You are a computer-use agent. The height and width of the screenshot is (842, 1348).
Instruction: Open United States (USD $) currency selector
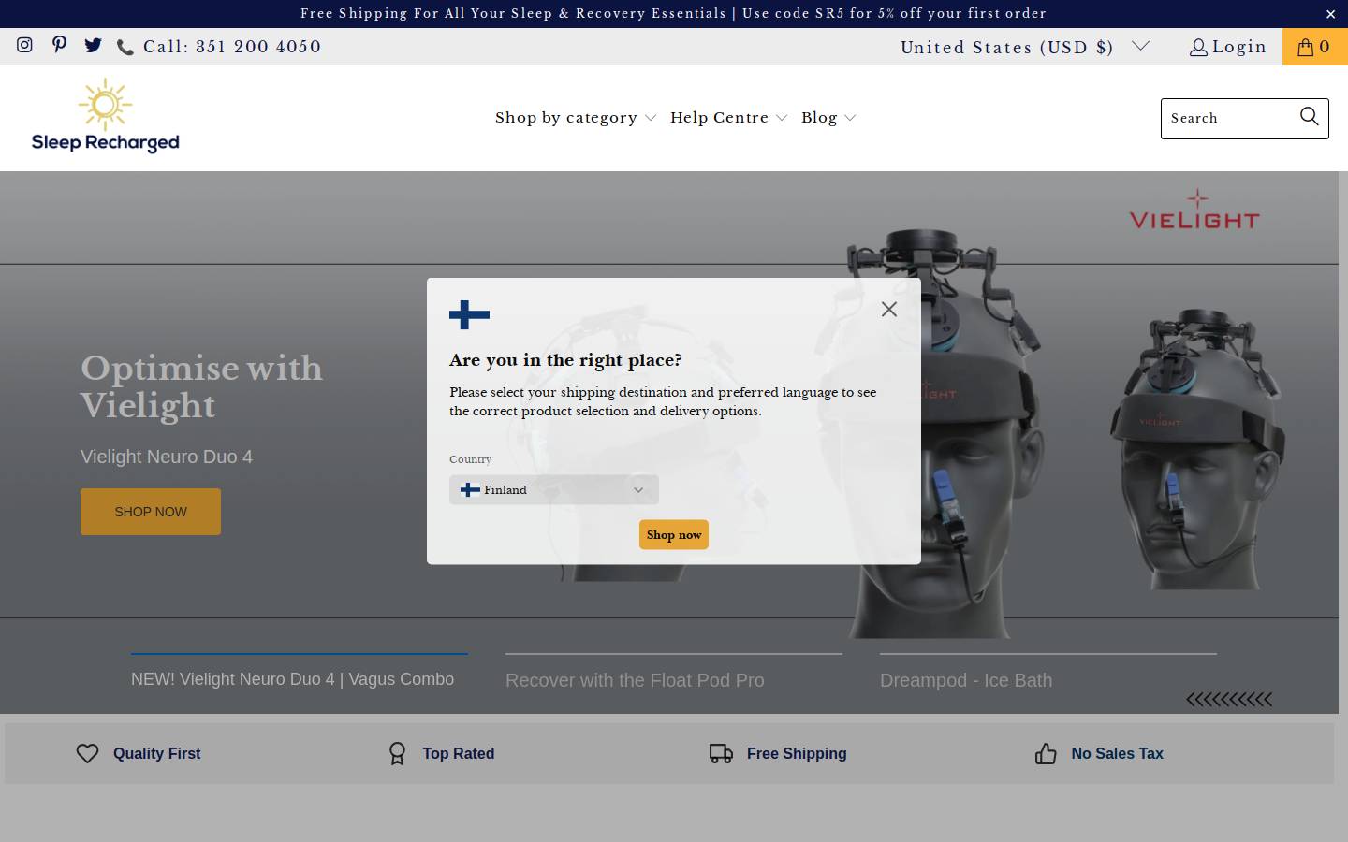[1024, 47]
